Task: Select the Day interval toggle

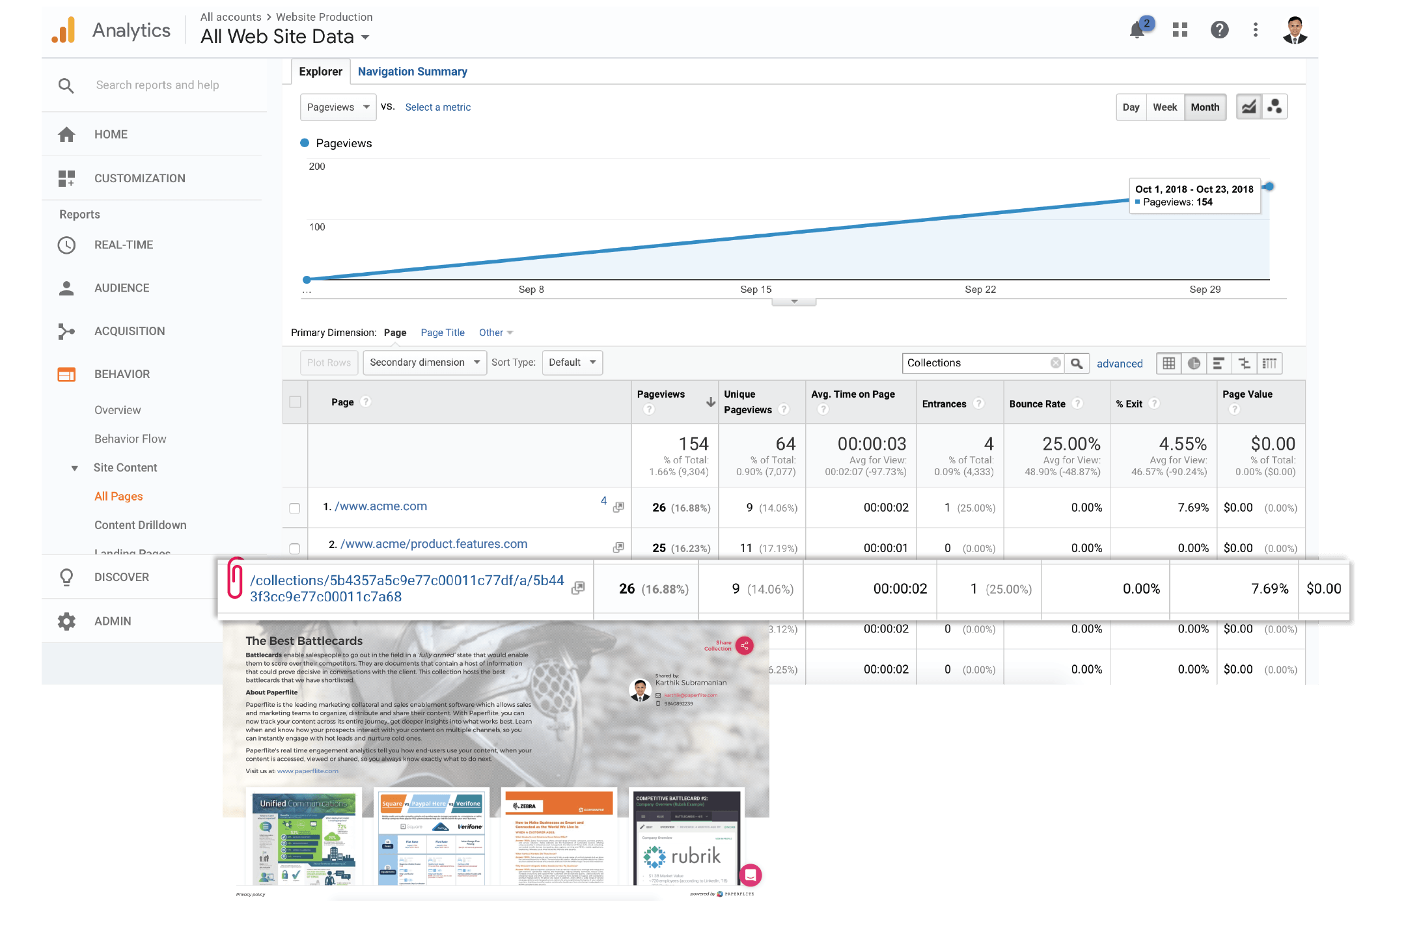Action: (1131, 107)
